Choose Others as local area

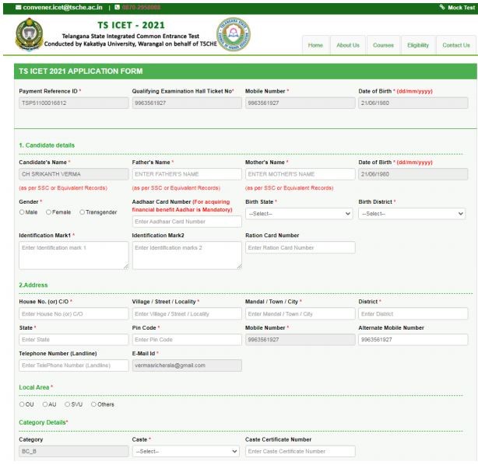tap(93, 404)
